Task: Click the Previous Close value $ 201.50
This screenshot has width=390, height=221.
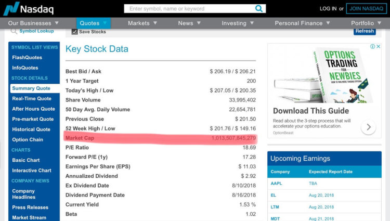Action: pos(245,119)
